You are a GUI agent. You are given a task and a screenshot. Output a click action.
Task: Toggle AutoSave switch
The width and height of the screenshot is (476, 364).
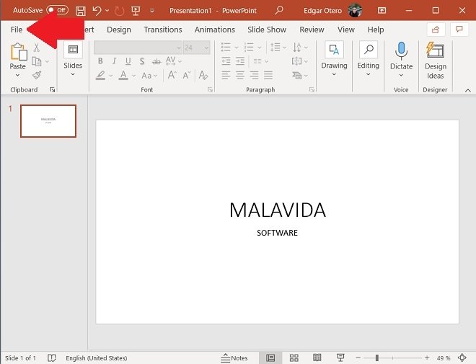[x=58, y=10]
